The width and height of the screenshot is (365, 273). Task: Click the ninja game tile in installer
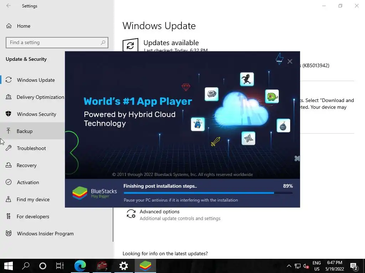tap(247, 79)
